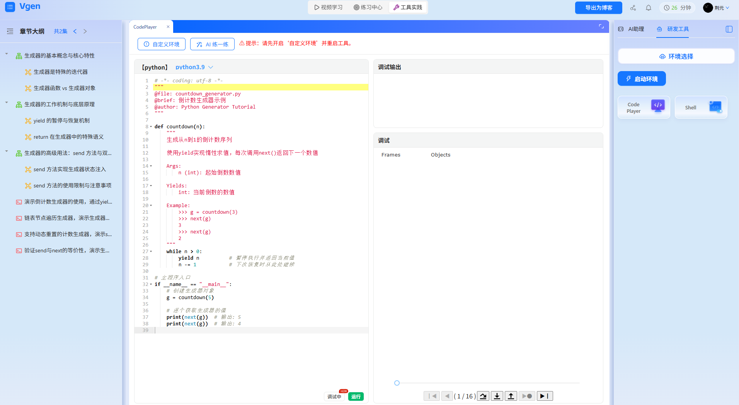Click the step-into download-arrow debug icon
Screen dimensions: 739x405
[x=497, y=396]
